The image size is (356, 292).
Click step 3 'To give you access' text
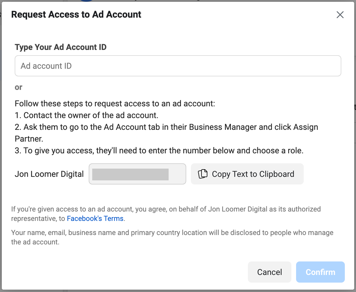[x=159, y=151]
